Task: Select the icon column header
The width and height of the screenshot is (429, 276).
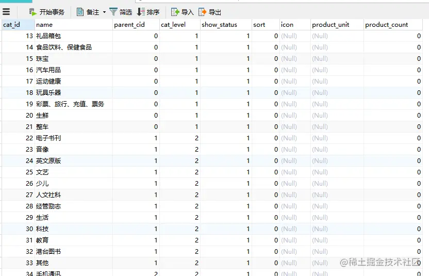Action: point(295,25)
